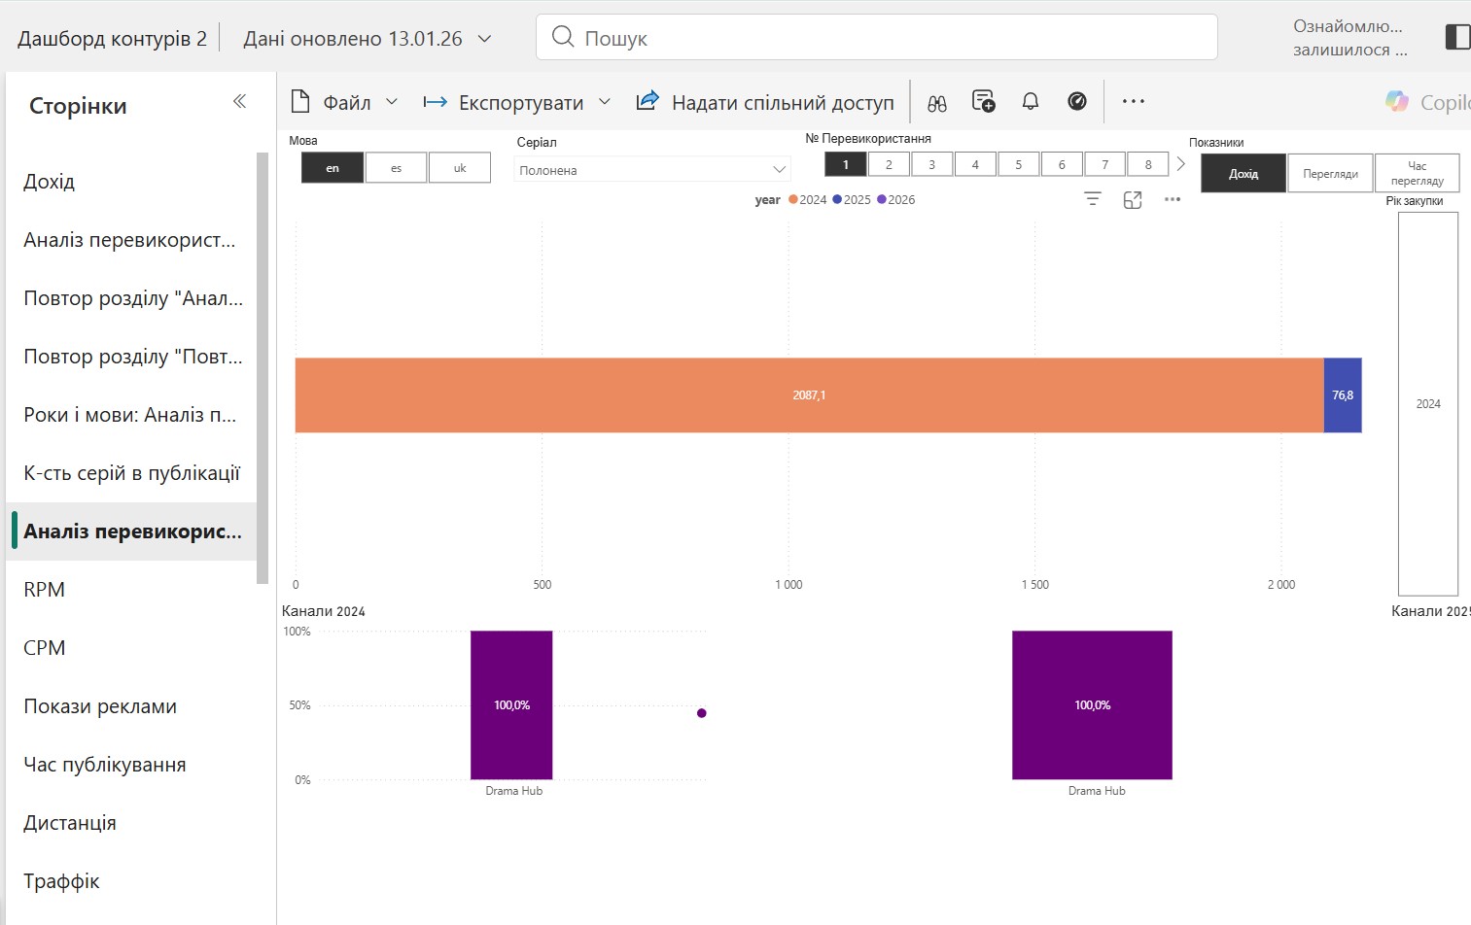Open the Покази реклами page

point(131,705)
